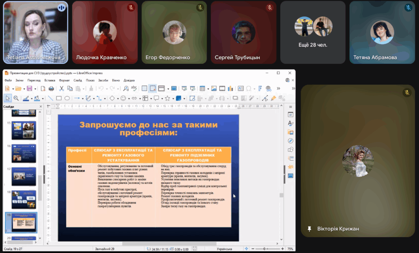Image resolution: width=419 pixels, height=253 pixels.
Task: Toggle Snap to Grid in the toolbar
Action: 153,88
